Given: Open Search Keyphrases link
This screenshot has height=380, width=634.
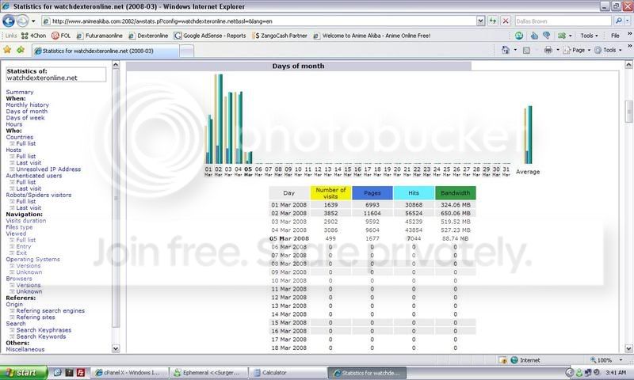Looking at the screenshot, I should pyautogui.click(x=44, y=330).
